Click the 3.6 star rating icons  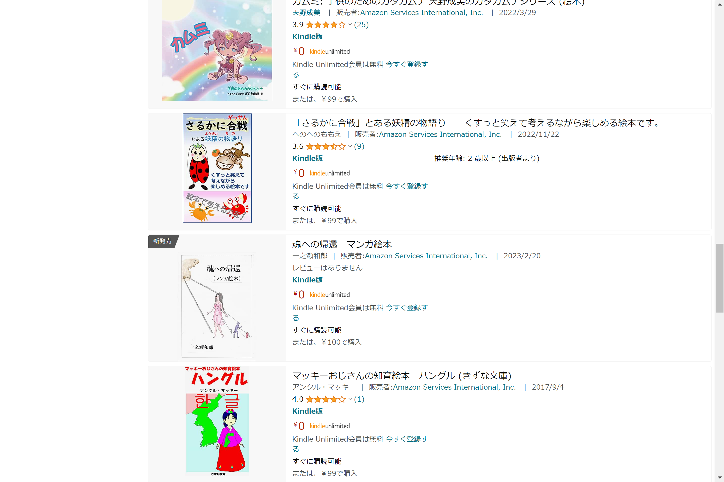pyautogui.click(x=326, y=146)
